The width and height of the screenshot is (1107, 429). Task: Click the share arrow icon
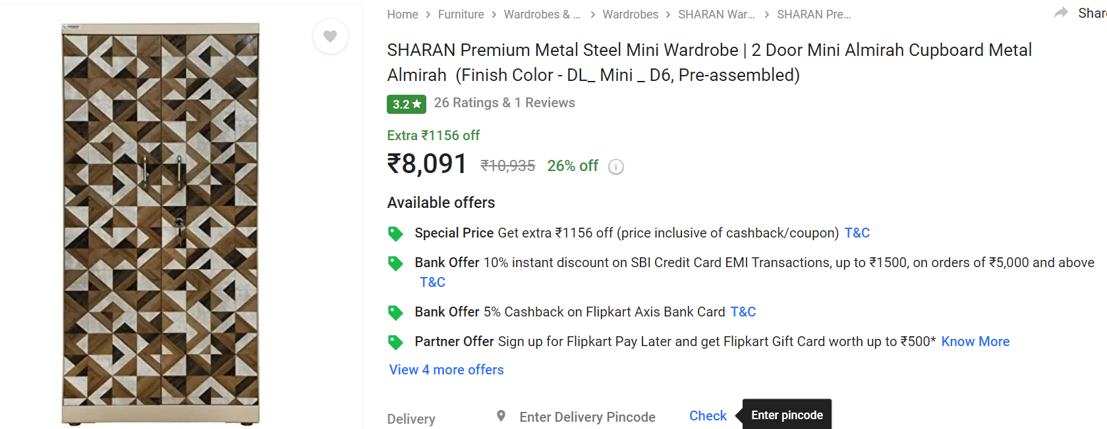[1061, 13]
